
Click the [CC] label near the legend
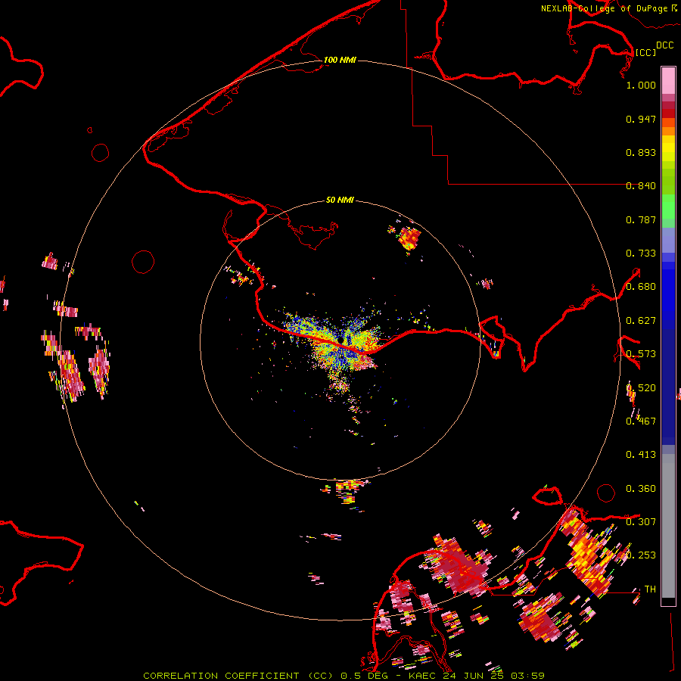646,52
